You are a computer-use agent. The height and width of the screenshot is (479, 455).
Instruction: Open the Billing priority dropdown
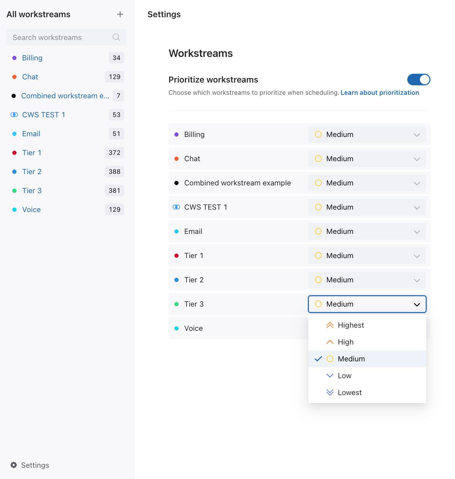(x=367, y=134)
